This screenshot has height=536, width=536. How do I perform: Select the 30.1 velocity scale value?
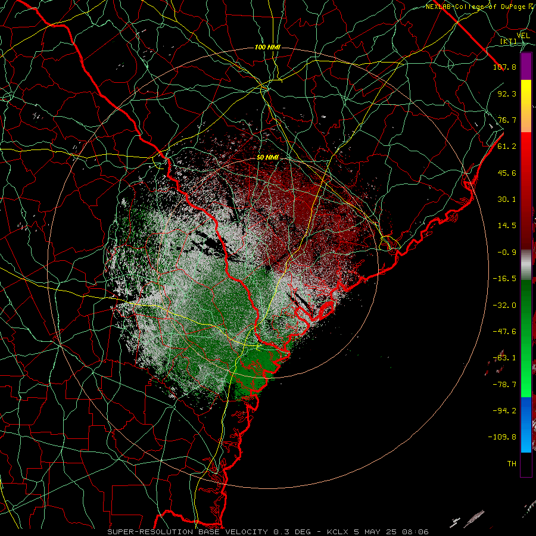pos(507,200)
